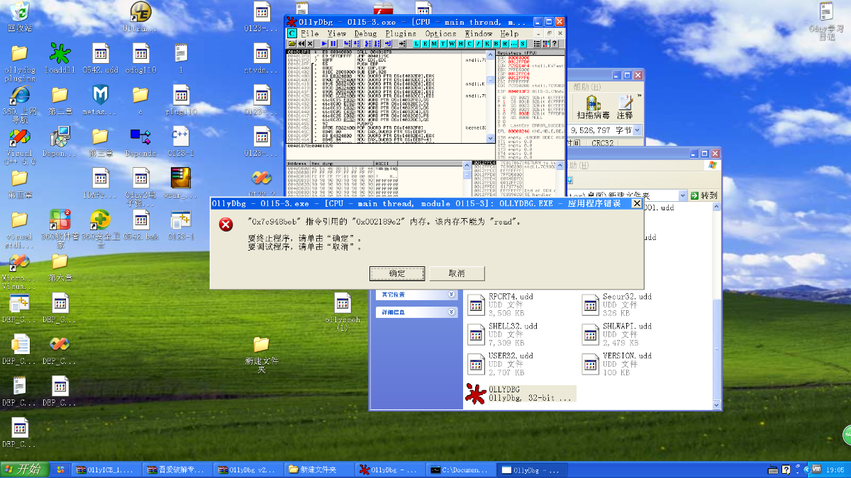Image resolution: width=851 pixels, height=478 pixels.
Task: Open the View menu in OllyDbg
Action: [337, 33]
